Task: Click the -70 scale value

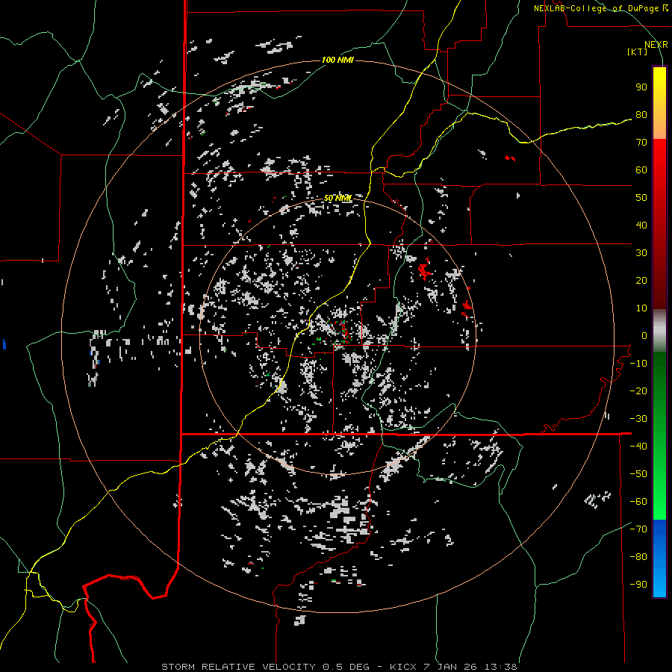Action: coord(638,529)
